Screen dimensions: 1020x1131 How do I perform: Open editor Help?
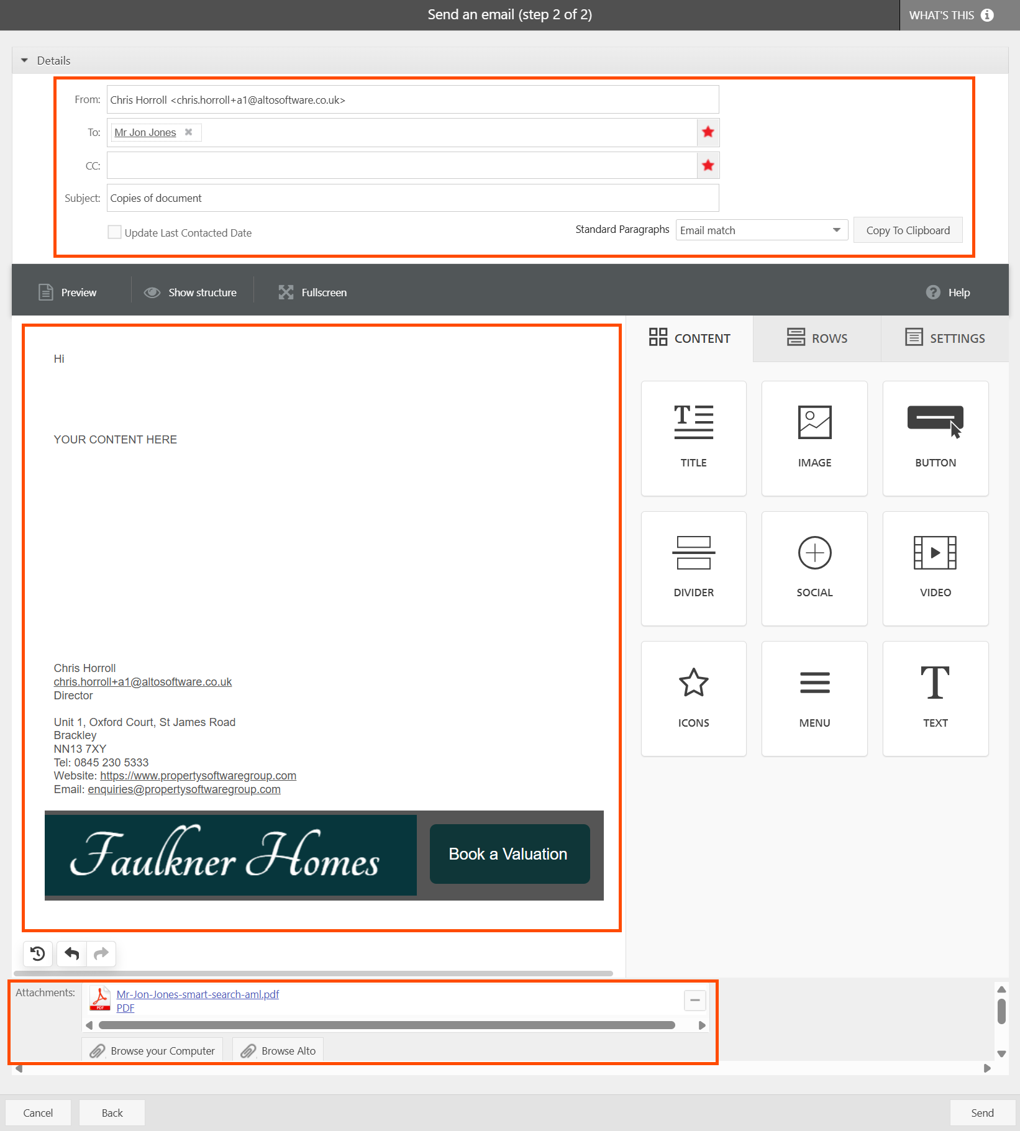click(x=948, y=293)
